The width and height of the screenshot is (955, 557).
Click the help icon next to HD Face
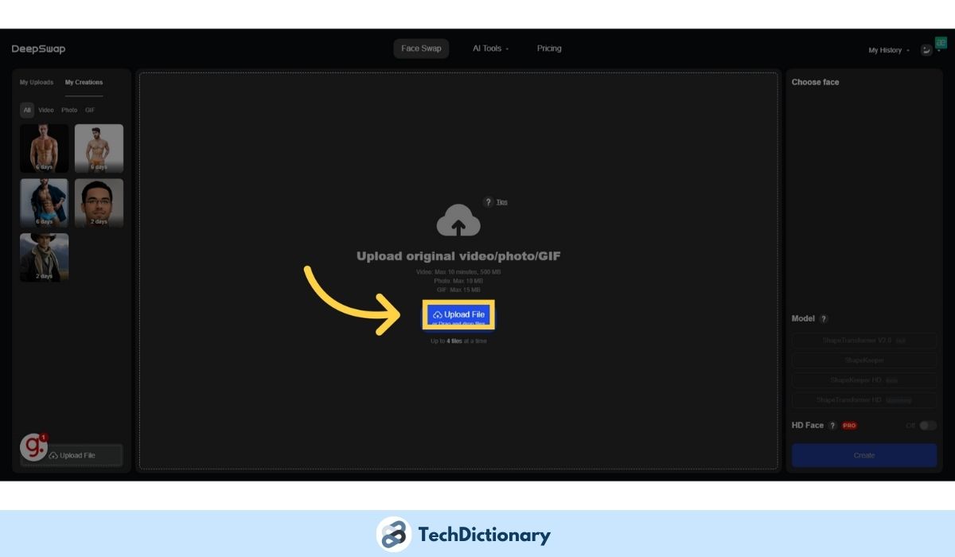(x=832, y=426)
